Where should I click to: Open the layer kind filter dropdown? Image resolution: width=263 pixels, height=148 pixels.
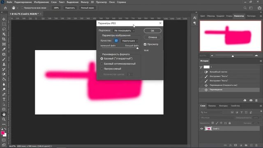(211, 112)
